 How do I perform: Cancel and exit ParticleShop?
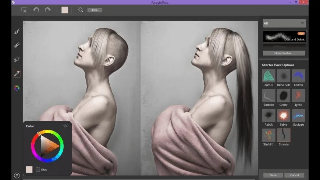click(x=294, y=175)
